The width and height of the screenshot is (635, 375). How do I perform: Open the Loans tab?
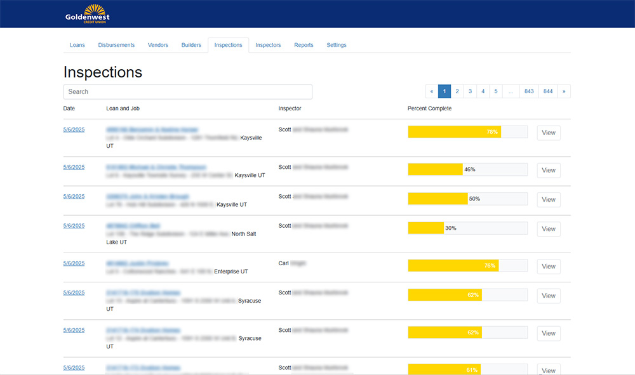(77, 45)
